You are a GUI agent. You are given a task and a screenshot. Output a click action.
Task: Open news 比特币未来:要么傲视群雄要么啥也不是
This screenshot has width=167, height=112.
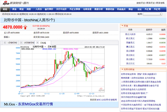(x=140, y=85)
